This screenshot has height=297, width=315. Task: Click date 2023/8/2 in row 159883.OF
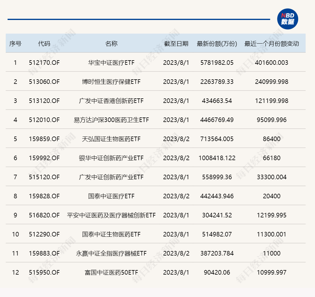pyautogui.click(x=176, y=253)
